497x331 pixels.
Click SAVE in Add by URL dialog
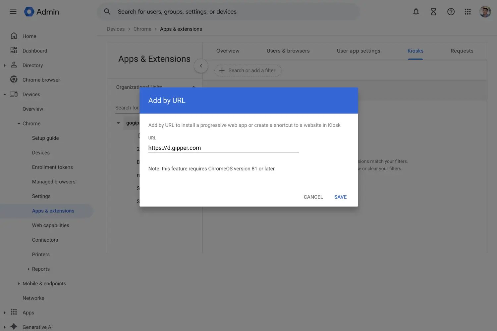340,197
